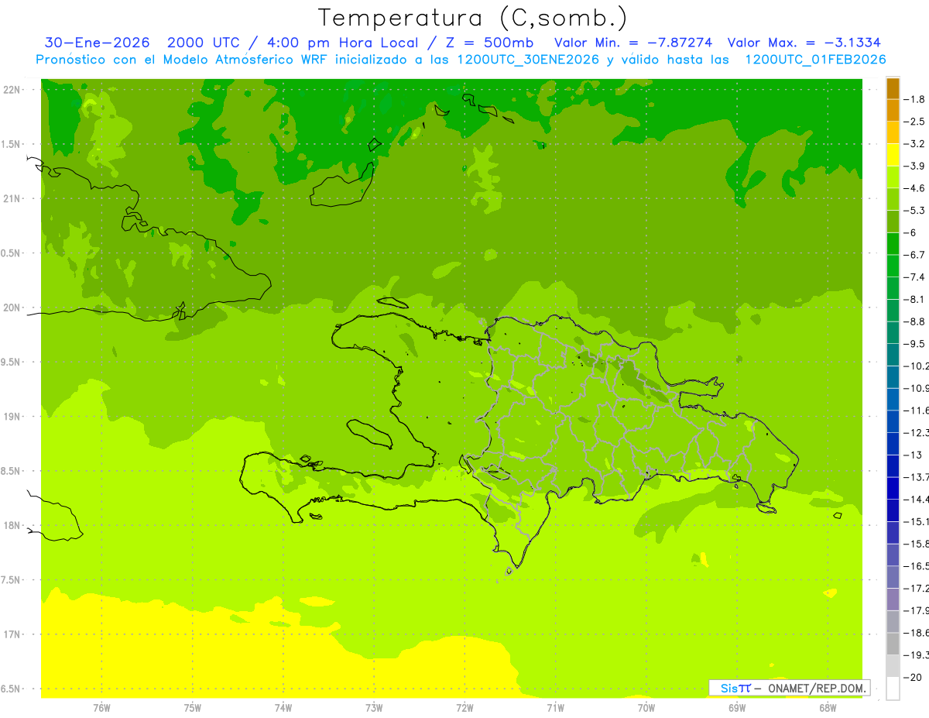
Task: Click the '69W' longitude axis label
Action: point(737,707)
